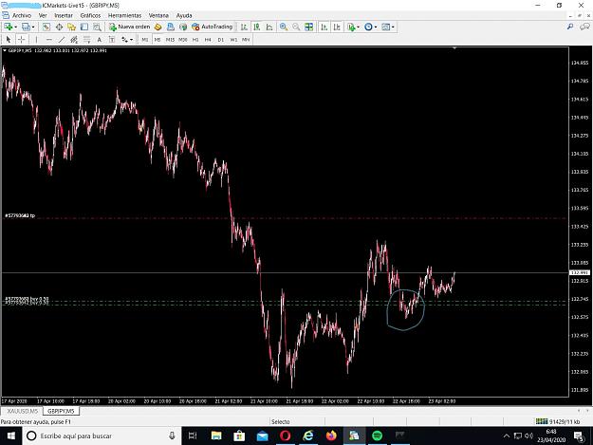Select the Fibonacci Retracement tool
Screen dimensions: 593x445
tap(87, 39)
